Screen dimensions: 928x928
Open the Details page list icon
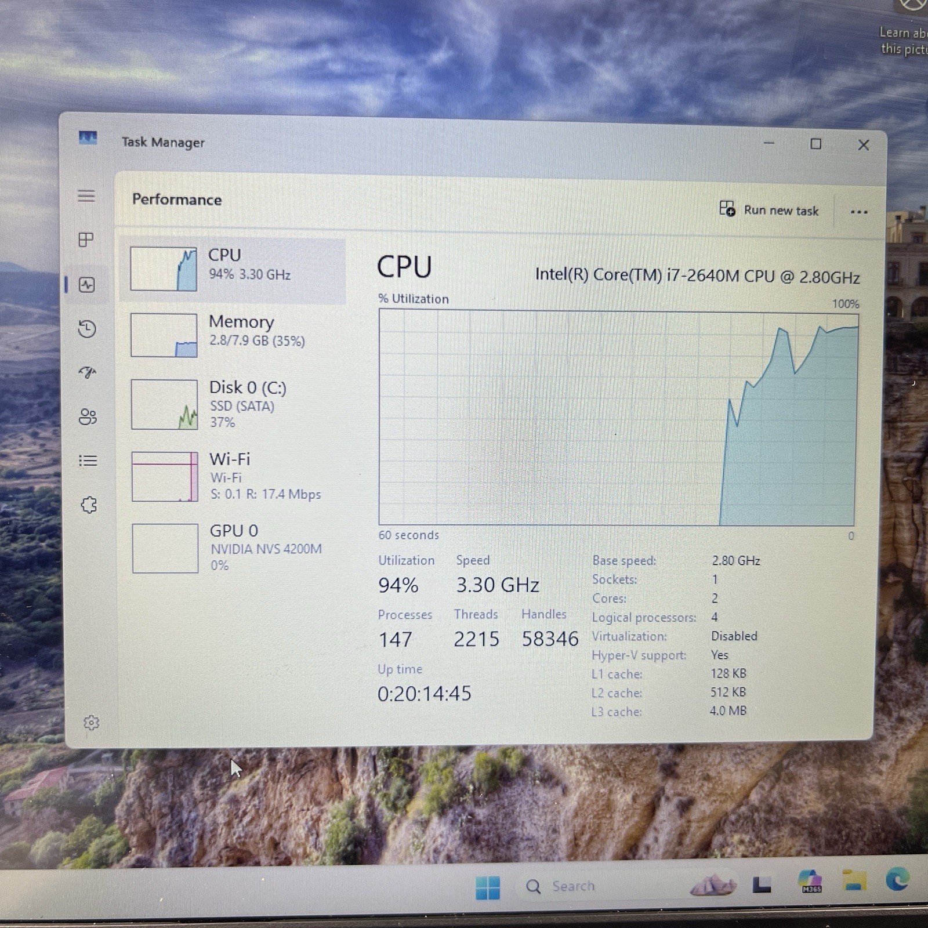(x=88, y=461)
